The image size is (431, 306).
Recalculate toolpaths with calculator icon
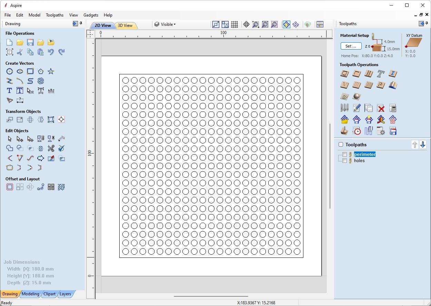[x=393, y=108]
